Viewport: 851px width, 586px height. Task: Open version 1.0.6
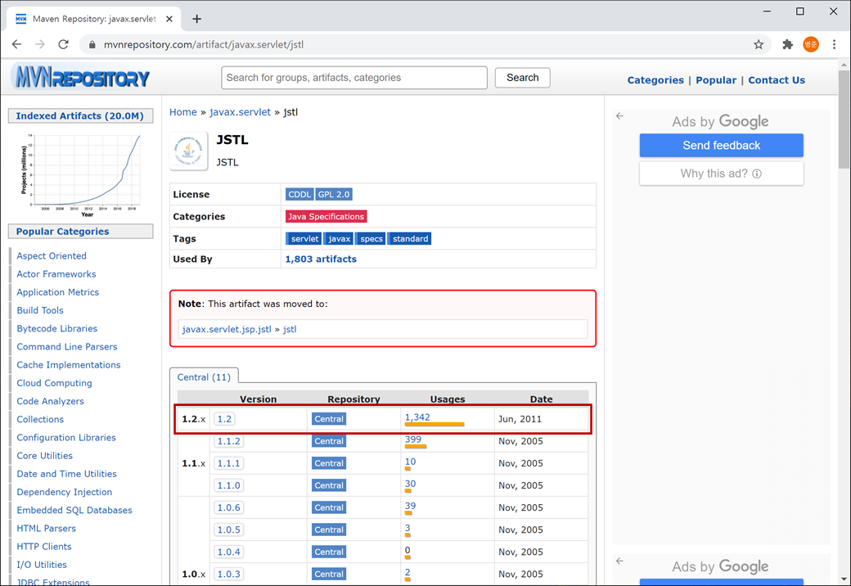click(228, 508)
